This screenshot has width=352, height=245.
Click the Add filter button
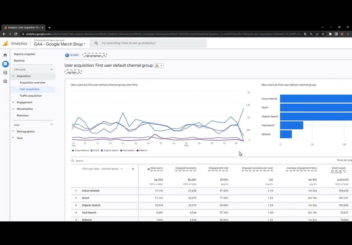[73, 72]
